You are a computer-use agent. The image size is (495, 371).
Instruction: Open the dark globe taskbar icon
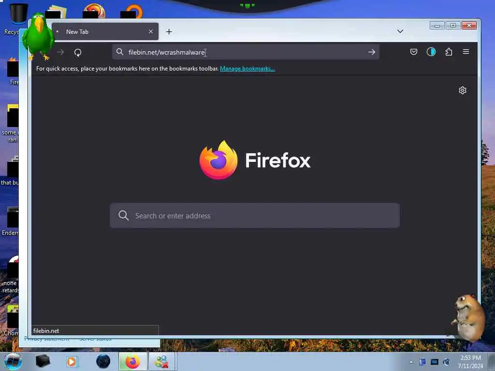(103, 361)
